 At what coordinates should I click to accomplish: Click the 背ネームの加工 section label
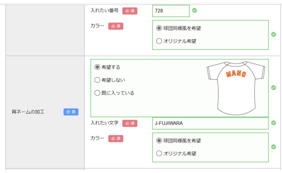[28, 112]
